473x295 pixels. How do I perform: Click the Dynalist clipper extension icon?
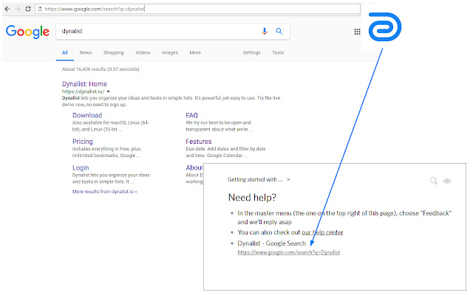(385, 27)
